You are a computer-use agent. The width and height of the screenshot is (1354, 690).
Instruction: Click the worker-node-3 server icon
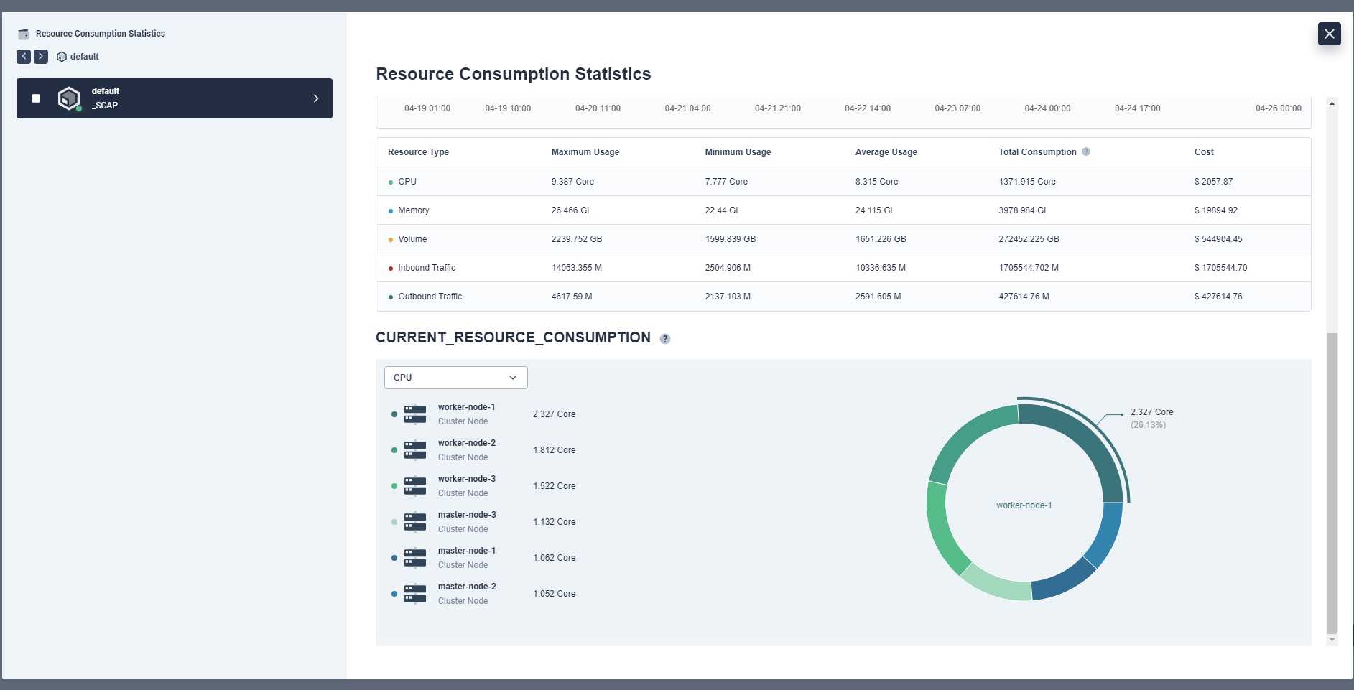click(x=415, y=486)
